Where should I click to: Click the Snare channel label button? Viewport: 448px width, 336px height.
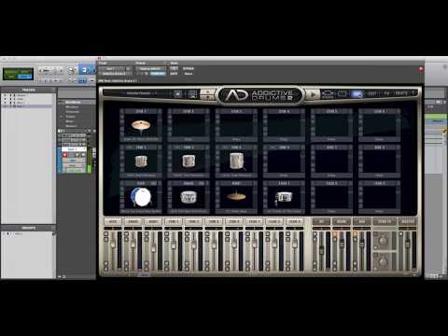point(133,221)
